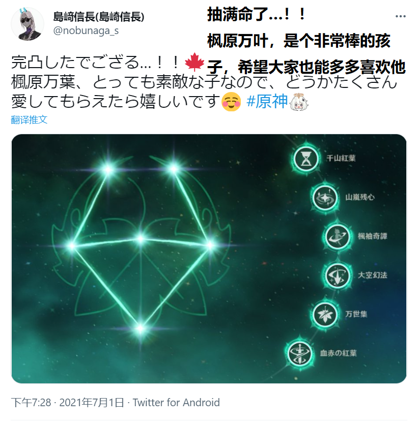Open the tweet's three-dot more menu
418x425 pixels.
coord(401,16)
